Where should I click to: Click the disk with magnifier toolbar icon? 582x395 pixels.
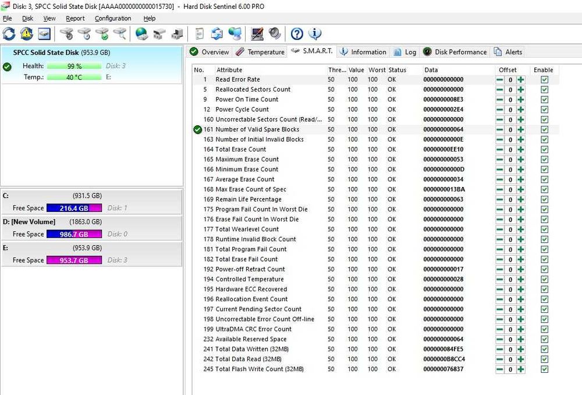pos(120,34)
